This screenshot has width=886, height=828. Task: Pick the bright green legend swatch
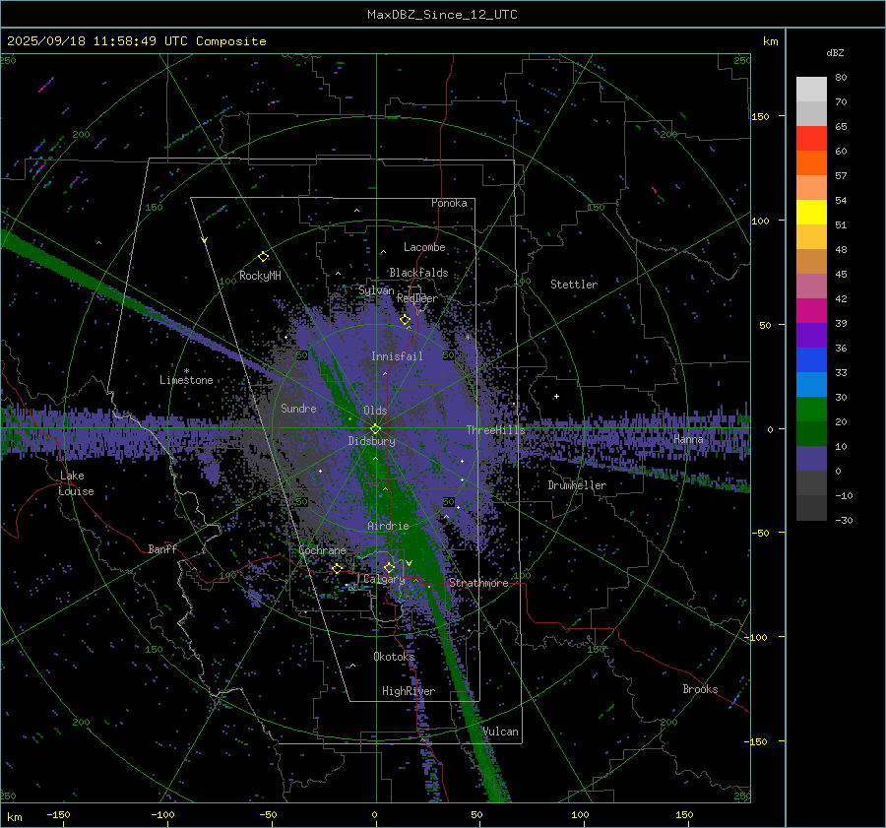tap(811, 410)
